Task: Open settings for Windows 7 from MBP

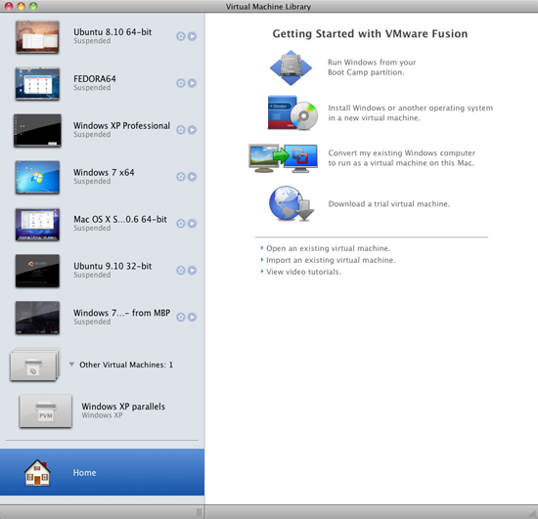Action: coord(181,318)
